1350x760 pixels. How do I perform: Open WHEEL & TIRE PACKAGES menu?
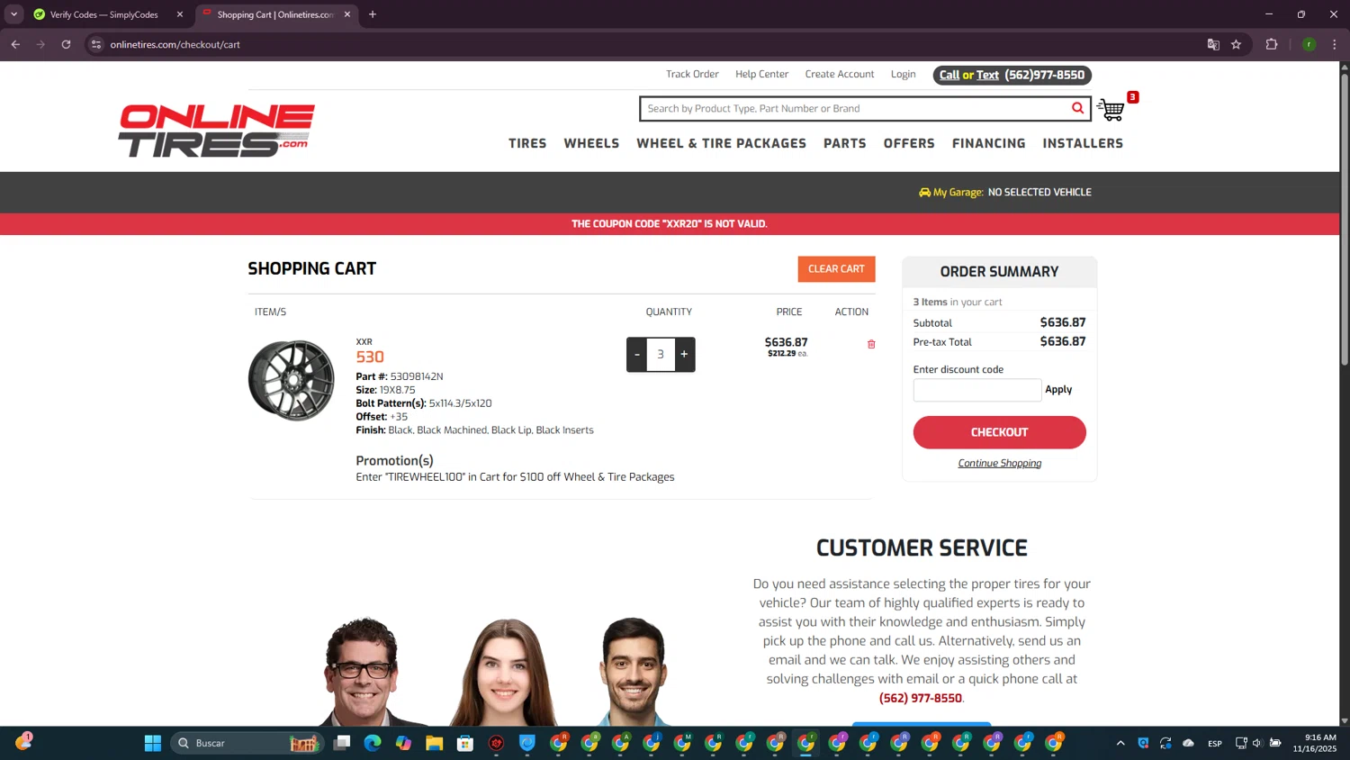[721, 143]
